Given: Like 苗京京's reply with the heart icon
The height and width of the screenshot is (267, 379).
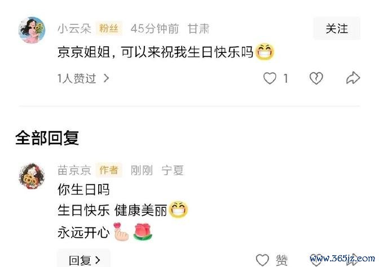Looking at the screenshot, I should [262, 260].
